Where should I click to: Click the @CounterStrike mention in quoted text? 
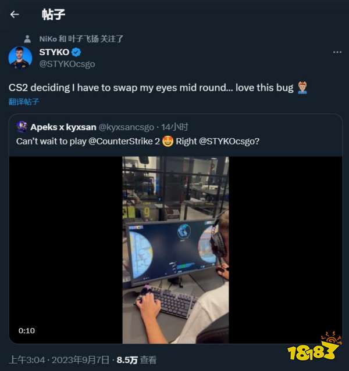pyautogui.click(x=117, y=141)
